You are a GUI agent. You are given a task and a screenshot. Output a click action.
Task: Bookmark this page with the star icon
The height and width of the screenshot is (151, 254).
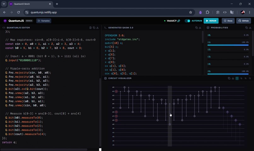(190, 12)
